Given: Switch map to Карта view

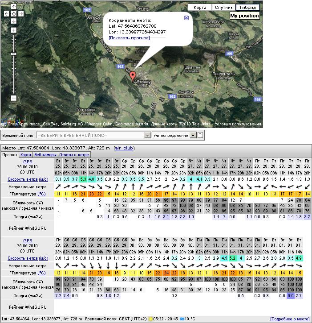Looking at the screenshot, I should pyautogui.click(x=200, y=8).
